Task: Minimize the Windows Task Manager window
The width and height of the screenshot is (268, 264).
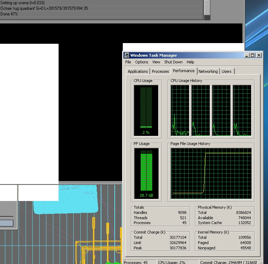Action: pyautogui.click(x=247, y=55)
